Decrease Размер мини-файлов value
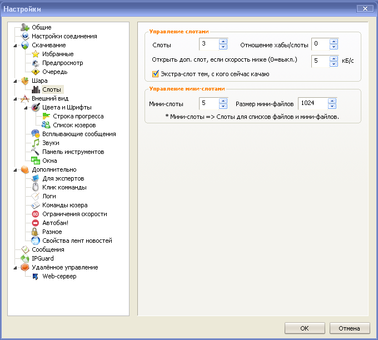This screenshot has height=340, width=378. click(x=332, y=106)
